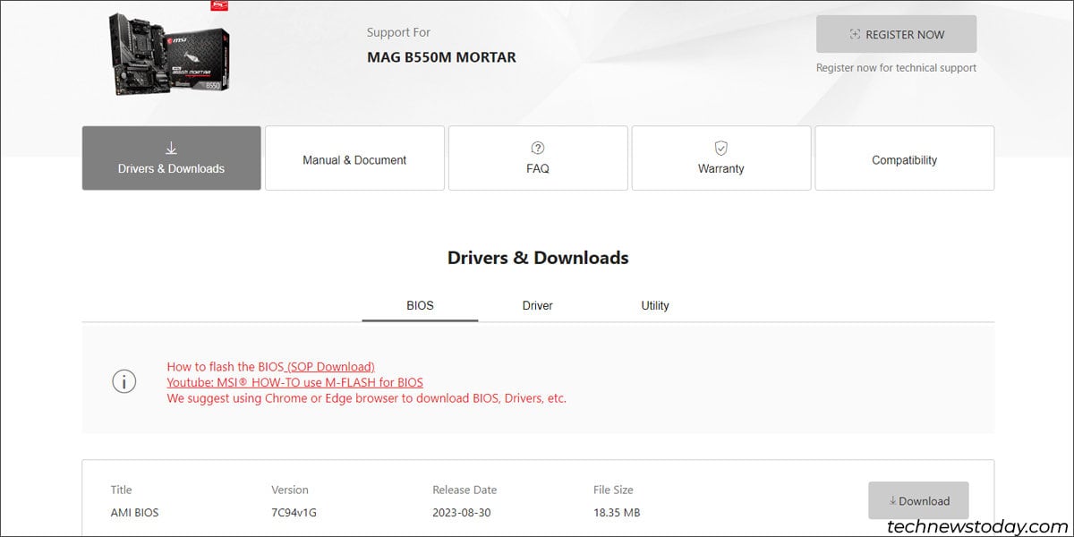This screenshot has height=537, width=1074.
Task: Click the file size 18.35 MB
Action: pyautogui.click(x=616, y=513)
